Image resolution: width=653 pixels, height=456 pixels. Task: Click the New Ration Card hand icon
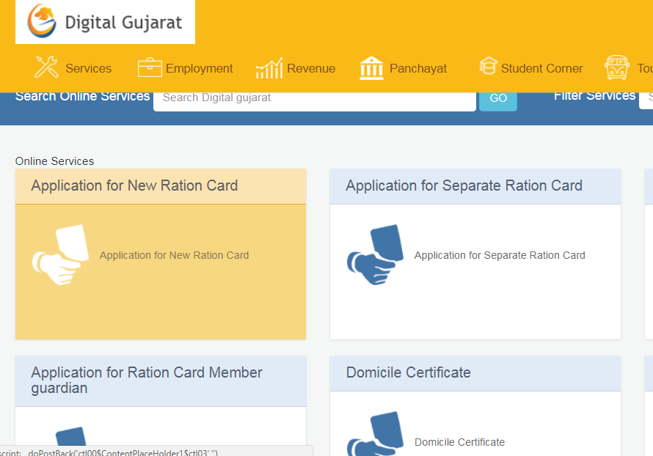tap(60, 255)
